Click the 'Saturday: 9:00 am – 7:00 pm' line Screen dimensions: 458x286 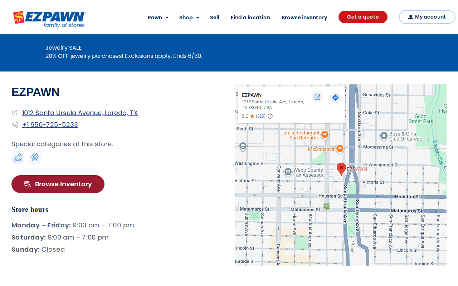(60, 237)
